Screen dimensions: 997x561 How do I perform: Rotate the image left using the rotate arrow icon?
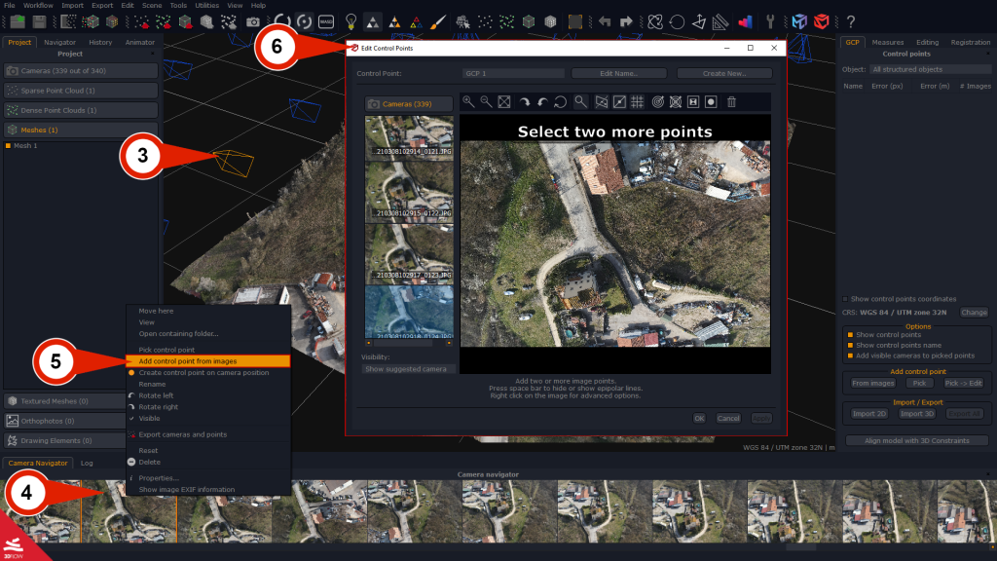click(541, 101)
